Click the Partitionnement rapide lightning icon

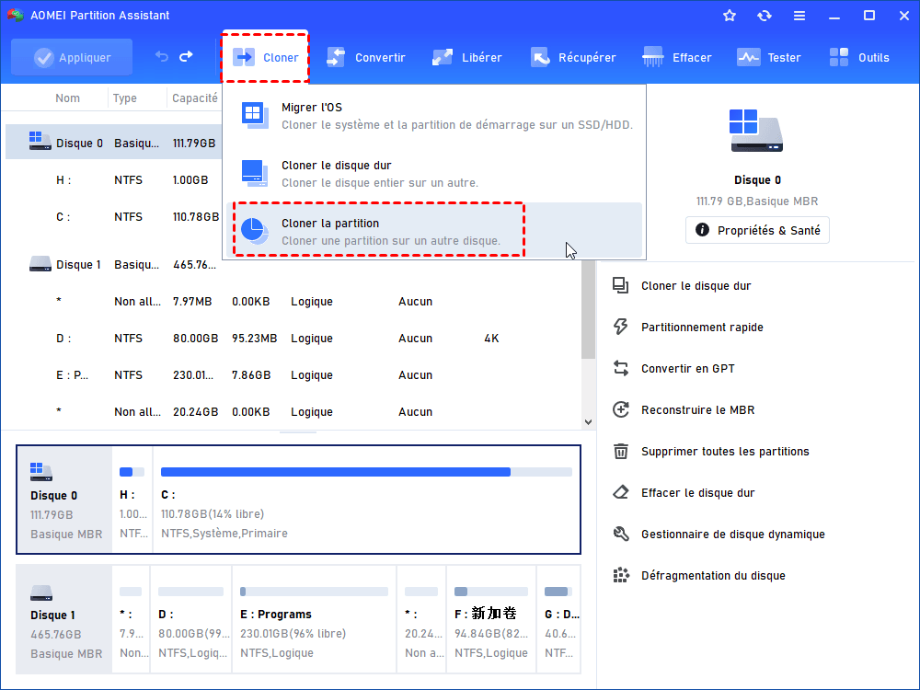(x=621, y=327)
